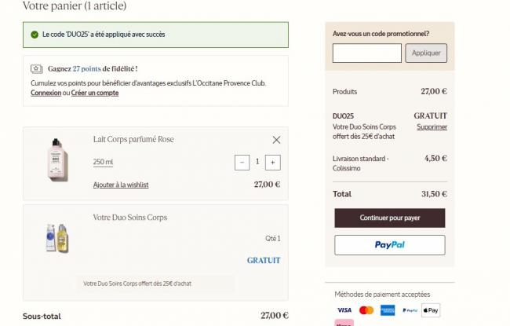The height and width of the screenshot is (326, 510).
Task: Remove Lait Corps parfumé Rose with X
Action: (276, 140)
